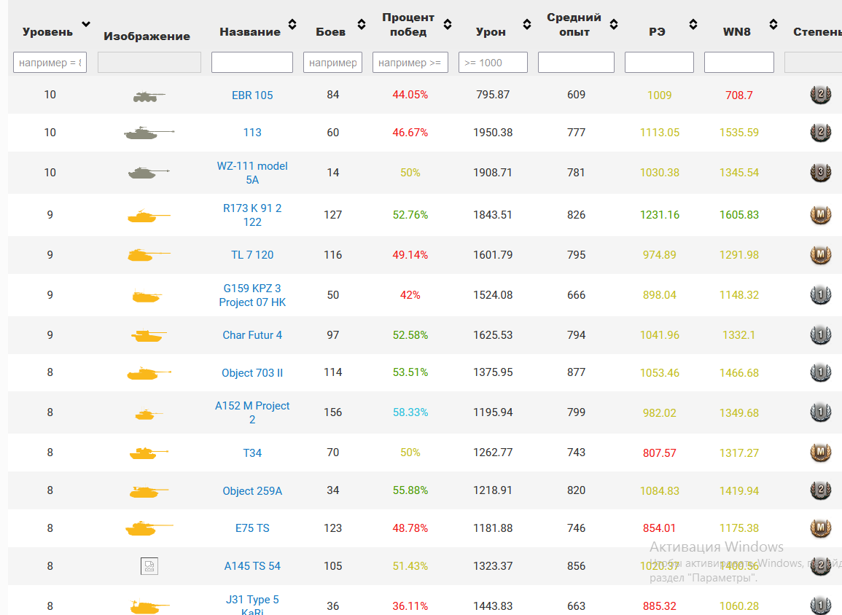Click the Урон filter input field
The width and height of the screenshot is (842, 615).
click(493, 63)
